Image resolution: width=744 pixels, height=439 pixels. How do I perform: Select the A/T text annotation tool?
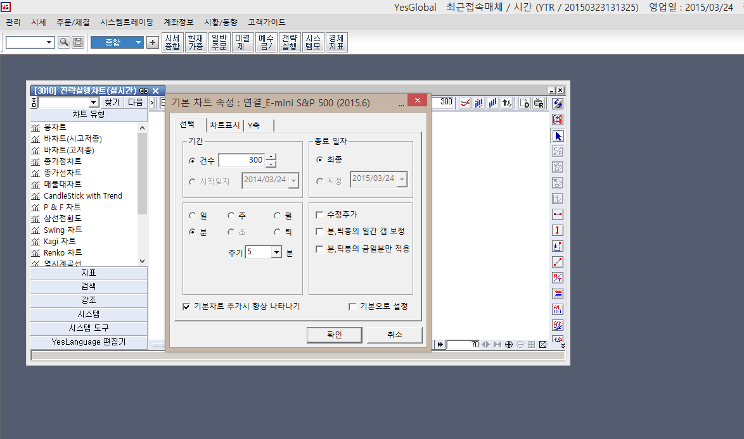point(558,278)
